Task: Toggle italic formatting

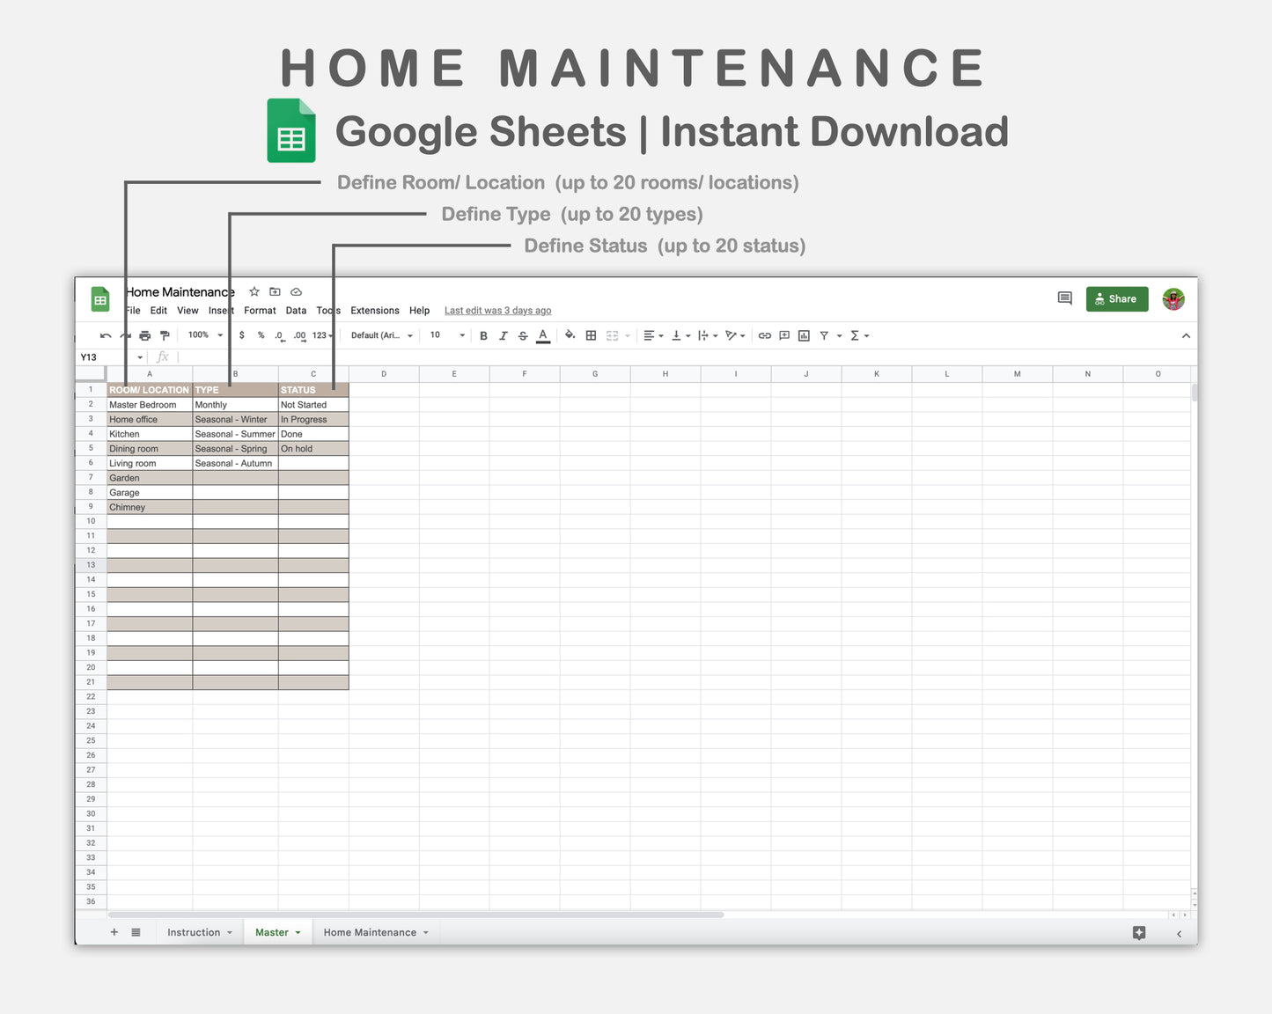Action: (x=504, y=335)
